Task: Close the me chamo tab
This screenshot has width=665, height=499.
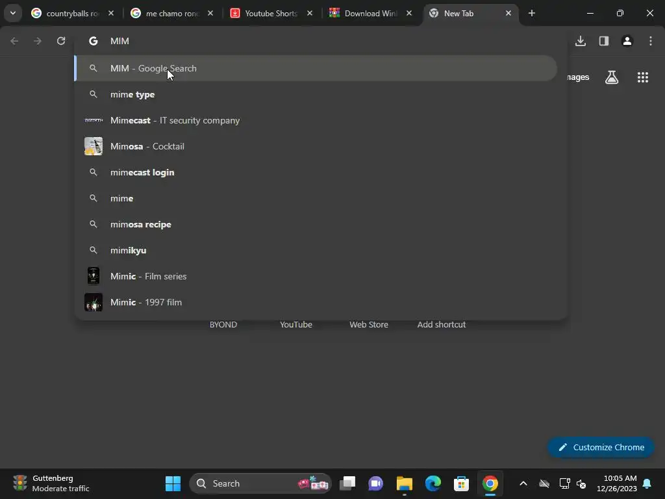Action: [x=210, y=13]
